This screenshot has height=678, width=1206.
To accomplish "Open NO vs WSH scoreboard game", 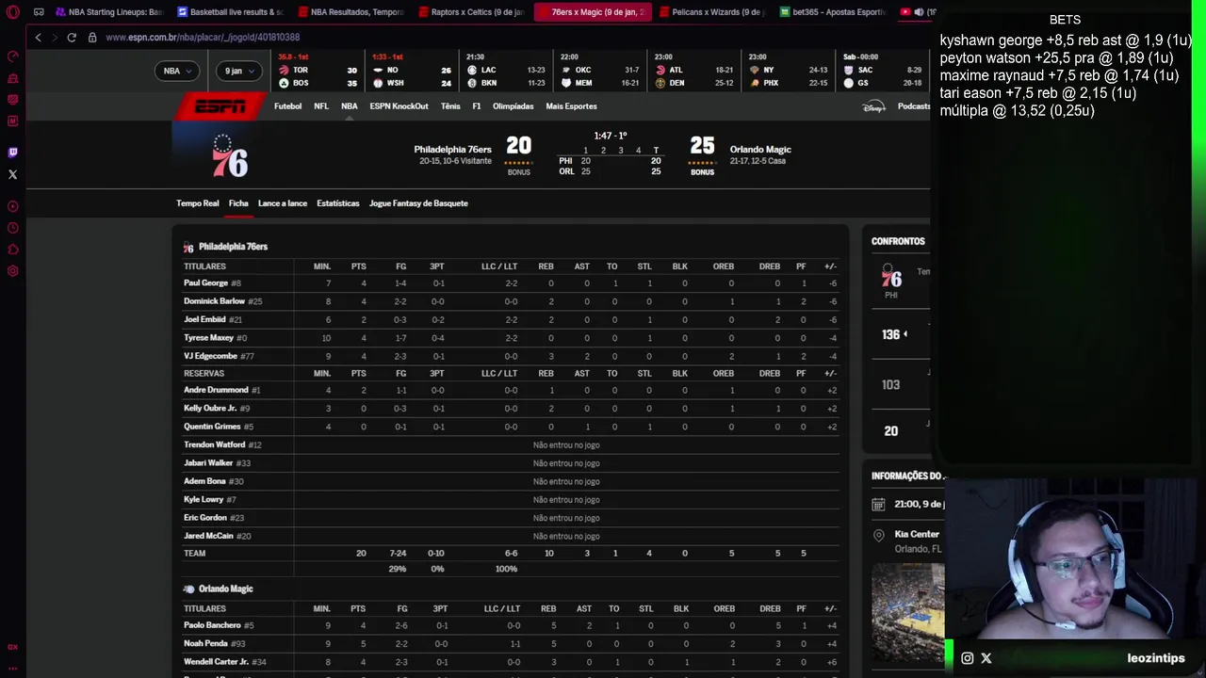I will click(x=412, y=71).
